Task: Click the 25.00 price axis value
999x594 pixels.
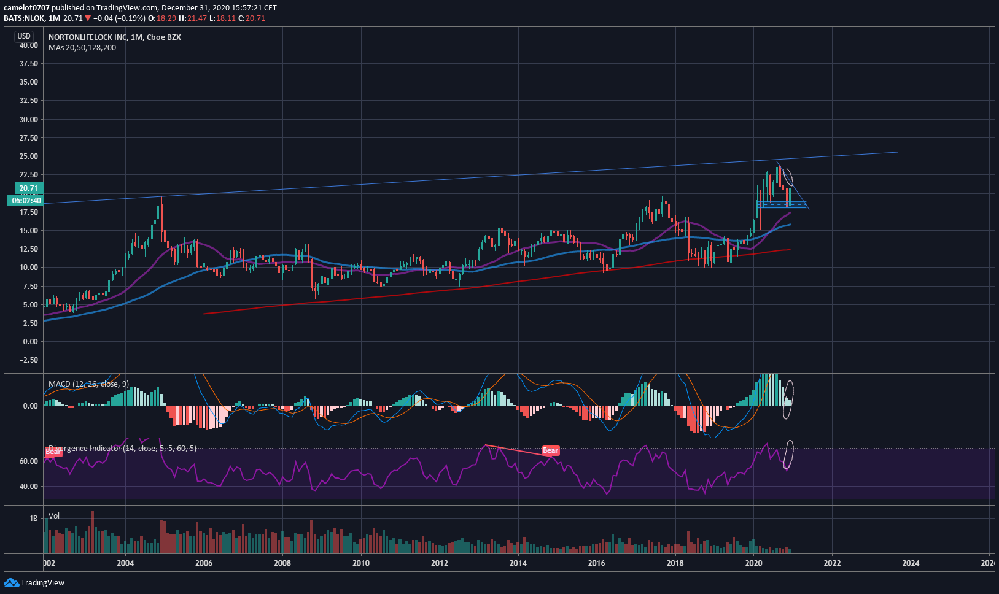Action: tap(28, 156)
